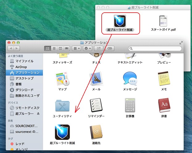Screen dimensions: 192x153
Task: Click the Share toolbar button
Action: (99, 48)
